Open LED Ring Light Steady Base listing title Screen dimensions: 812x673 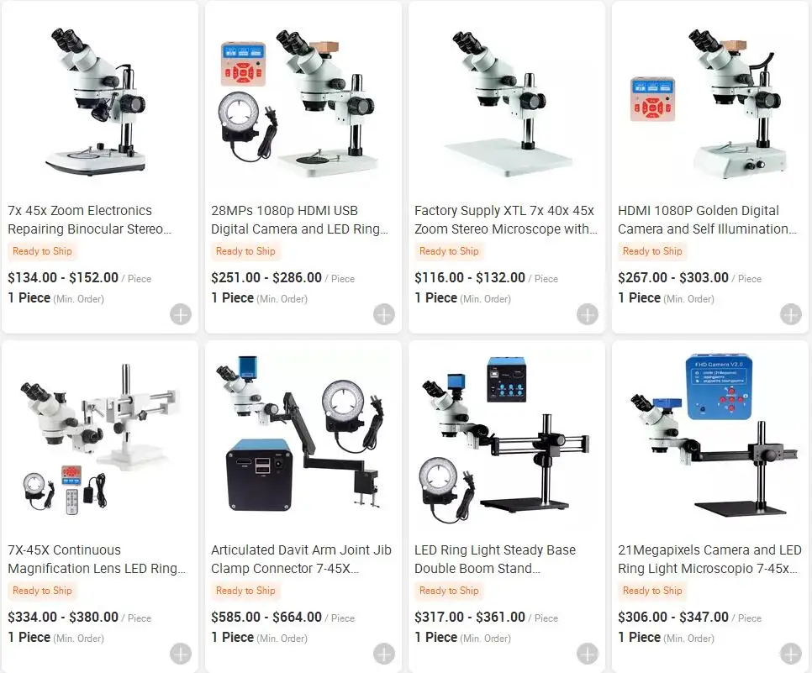pos(495,559)
